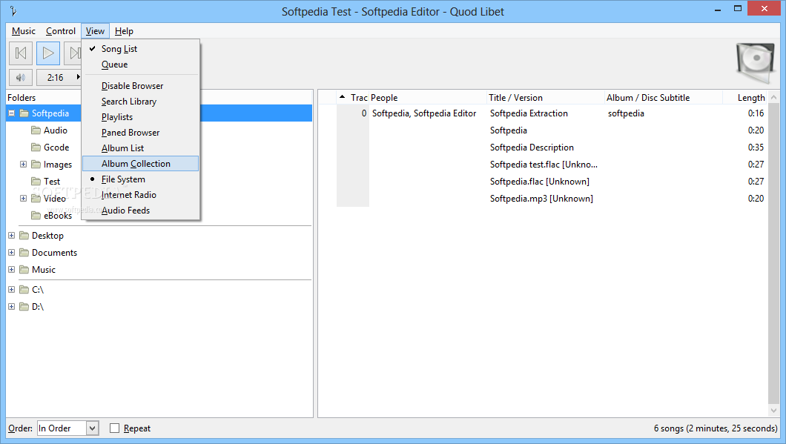This screenshot has height=444, width=786.
Task: Expand the C:\ drive node
Action: pyautogui.click(x=12, y=290)
